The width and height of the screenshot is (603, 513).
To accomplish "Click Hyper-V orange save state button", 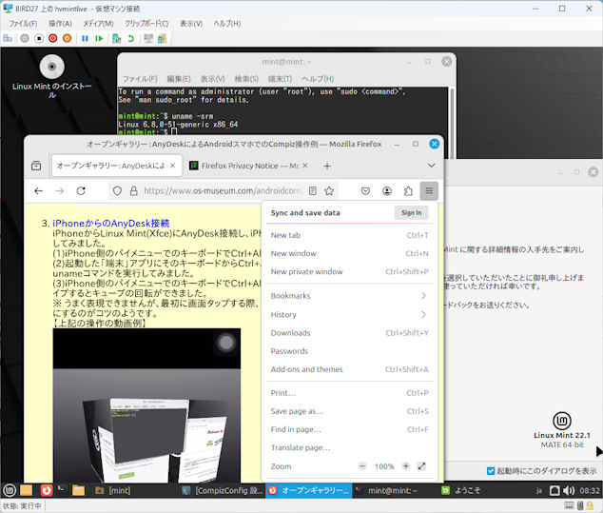I will [67, 38].
